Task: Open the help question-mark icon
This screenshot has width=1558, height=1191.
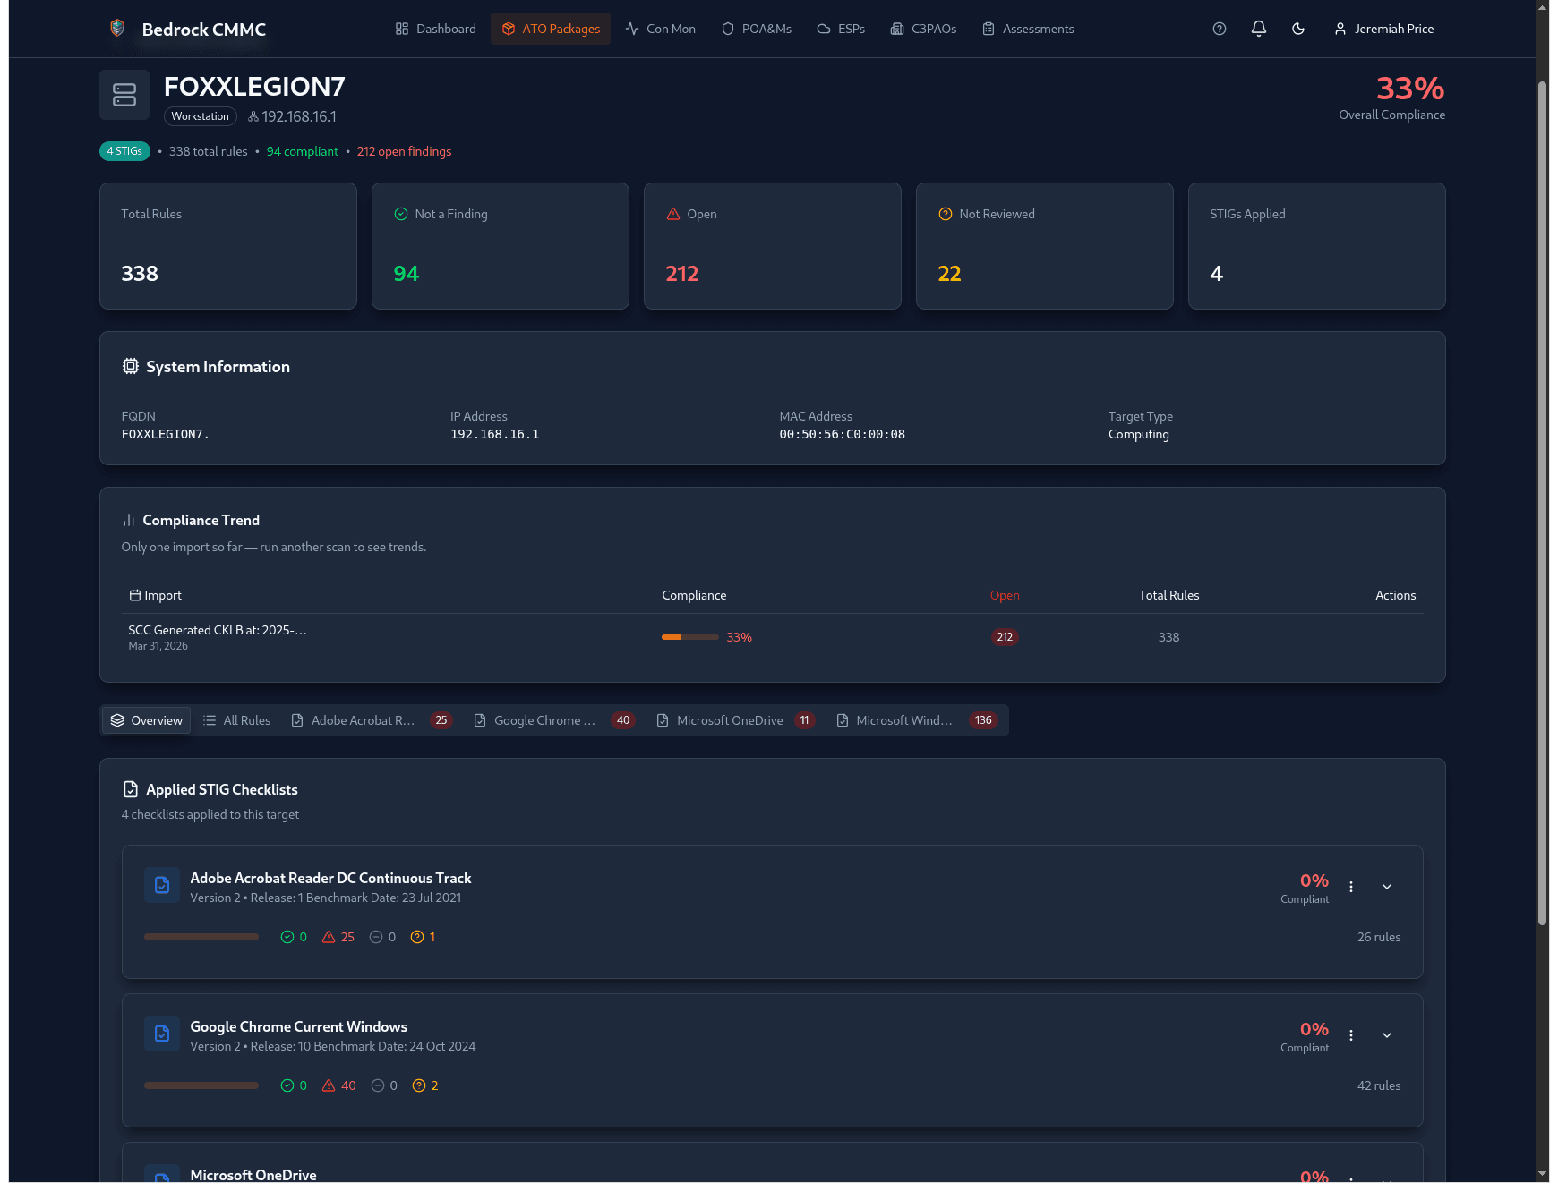Action: point(1219,29)
